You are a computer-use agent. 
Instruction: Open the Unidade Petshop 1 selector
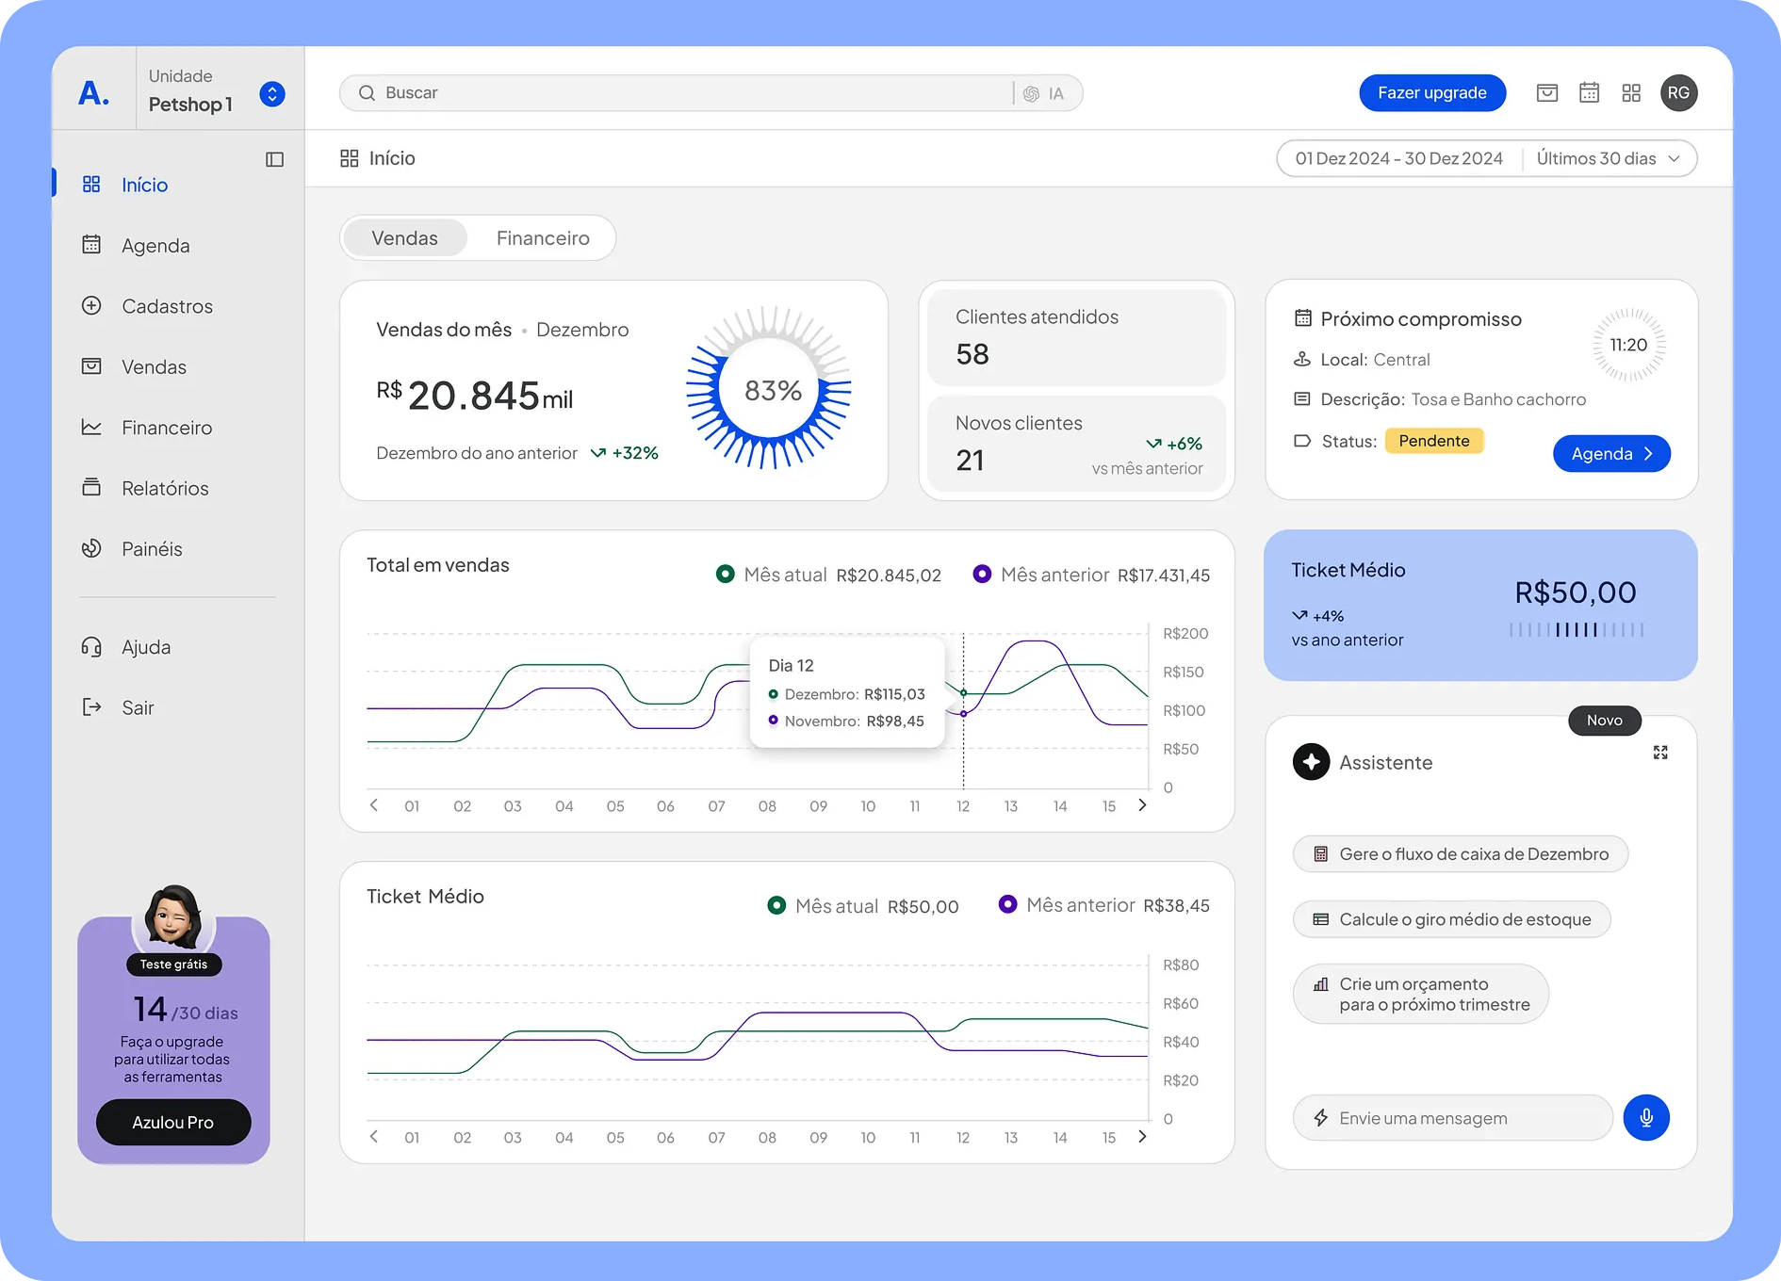coord(272,94)
